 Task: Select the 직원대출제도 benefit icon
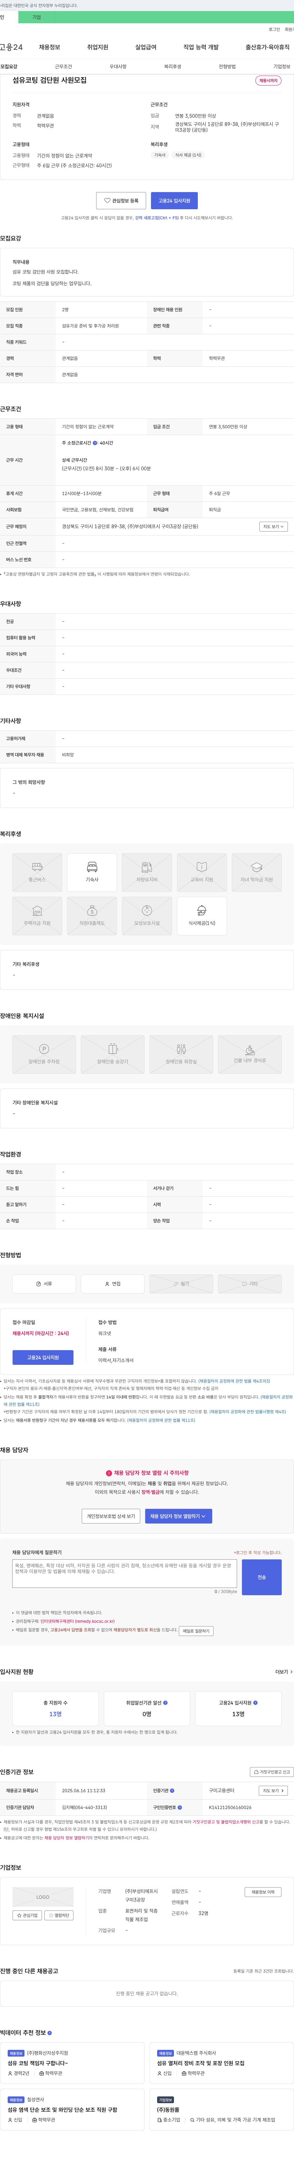[x=92, y=916]
